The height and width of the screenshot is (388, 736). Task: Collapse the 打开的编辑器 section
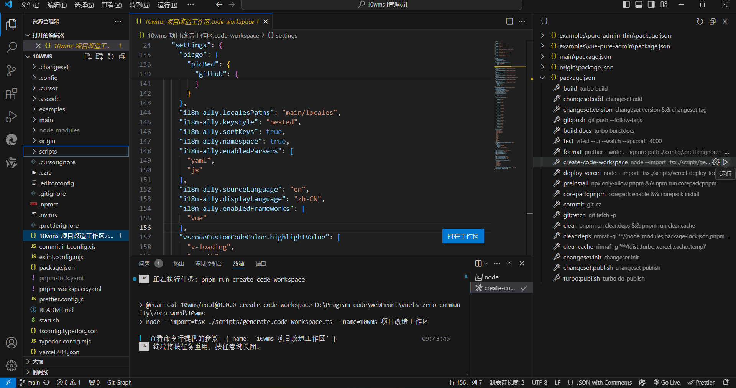[x=76, y=35]
